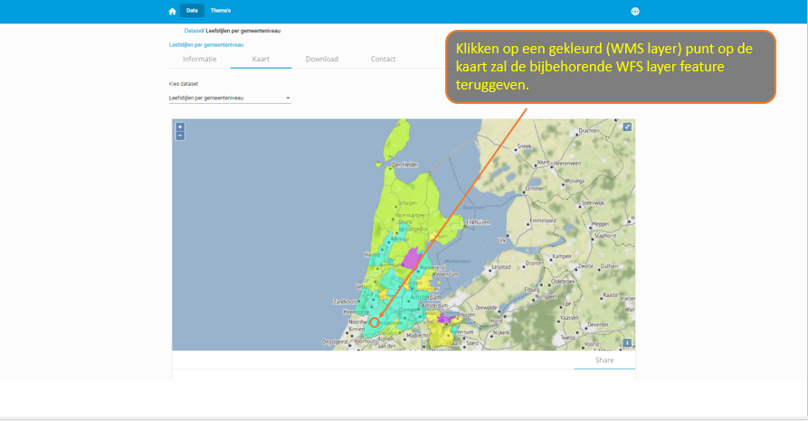Open the Share tab below the map
This screenshot has width=808, height=421.
(x=604, y=360)
